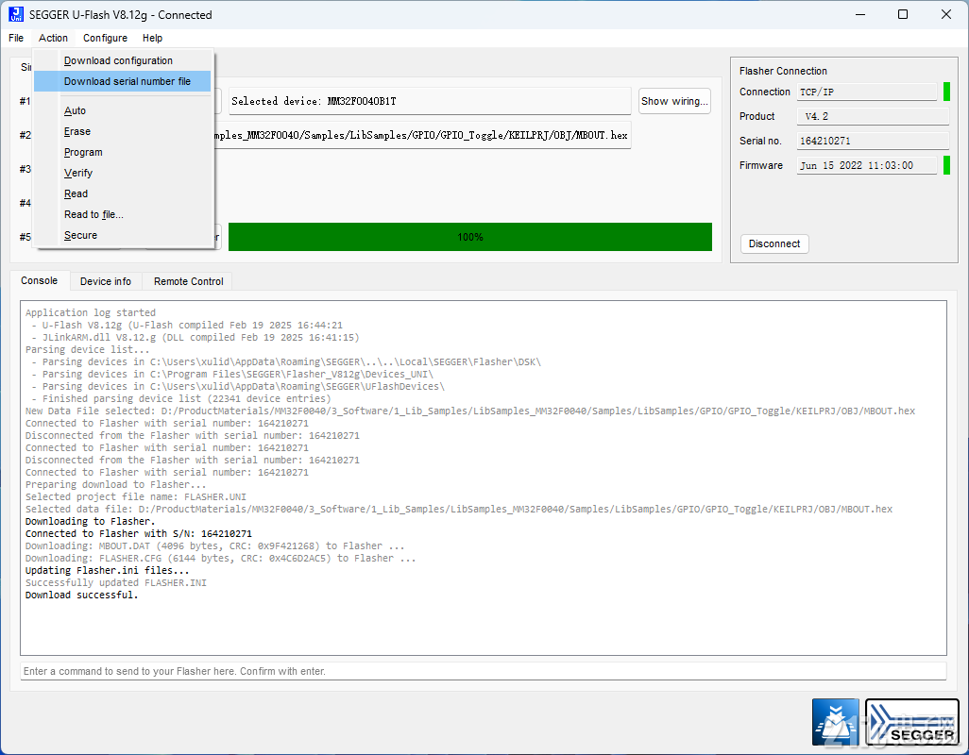Select Auto in the Action menu

tap(123, 110)
